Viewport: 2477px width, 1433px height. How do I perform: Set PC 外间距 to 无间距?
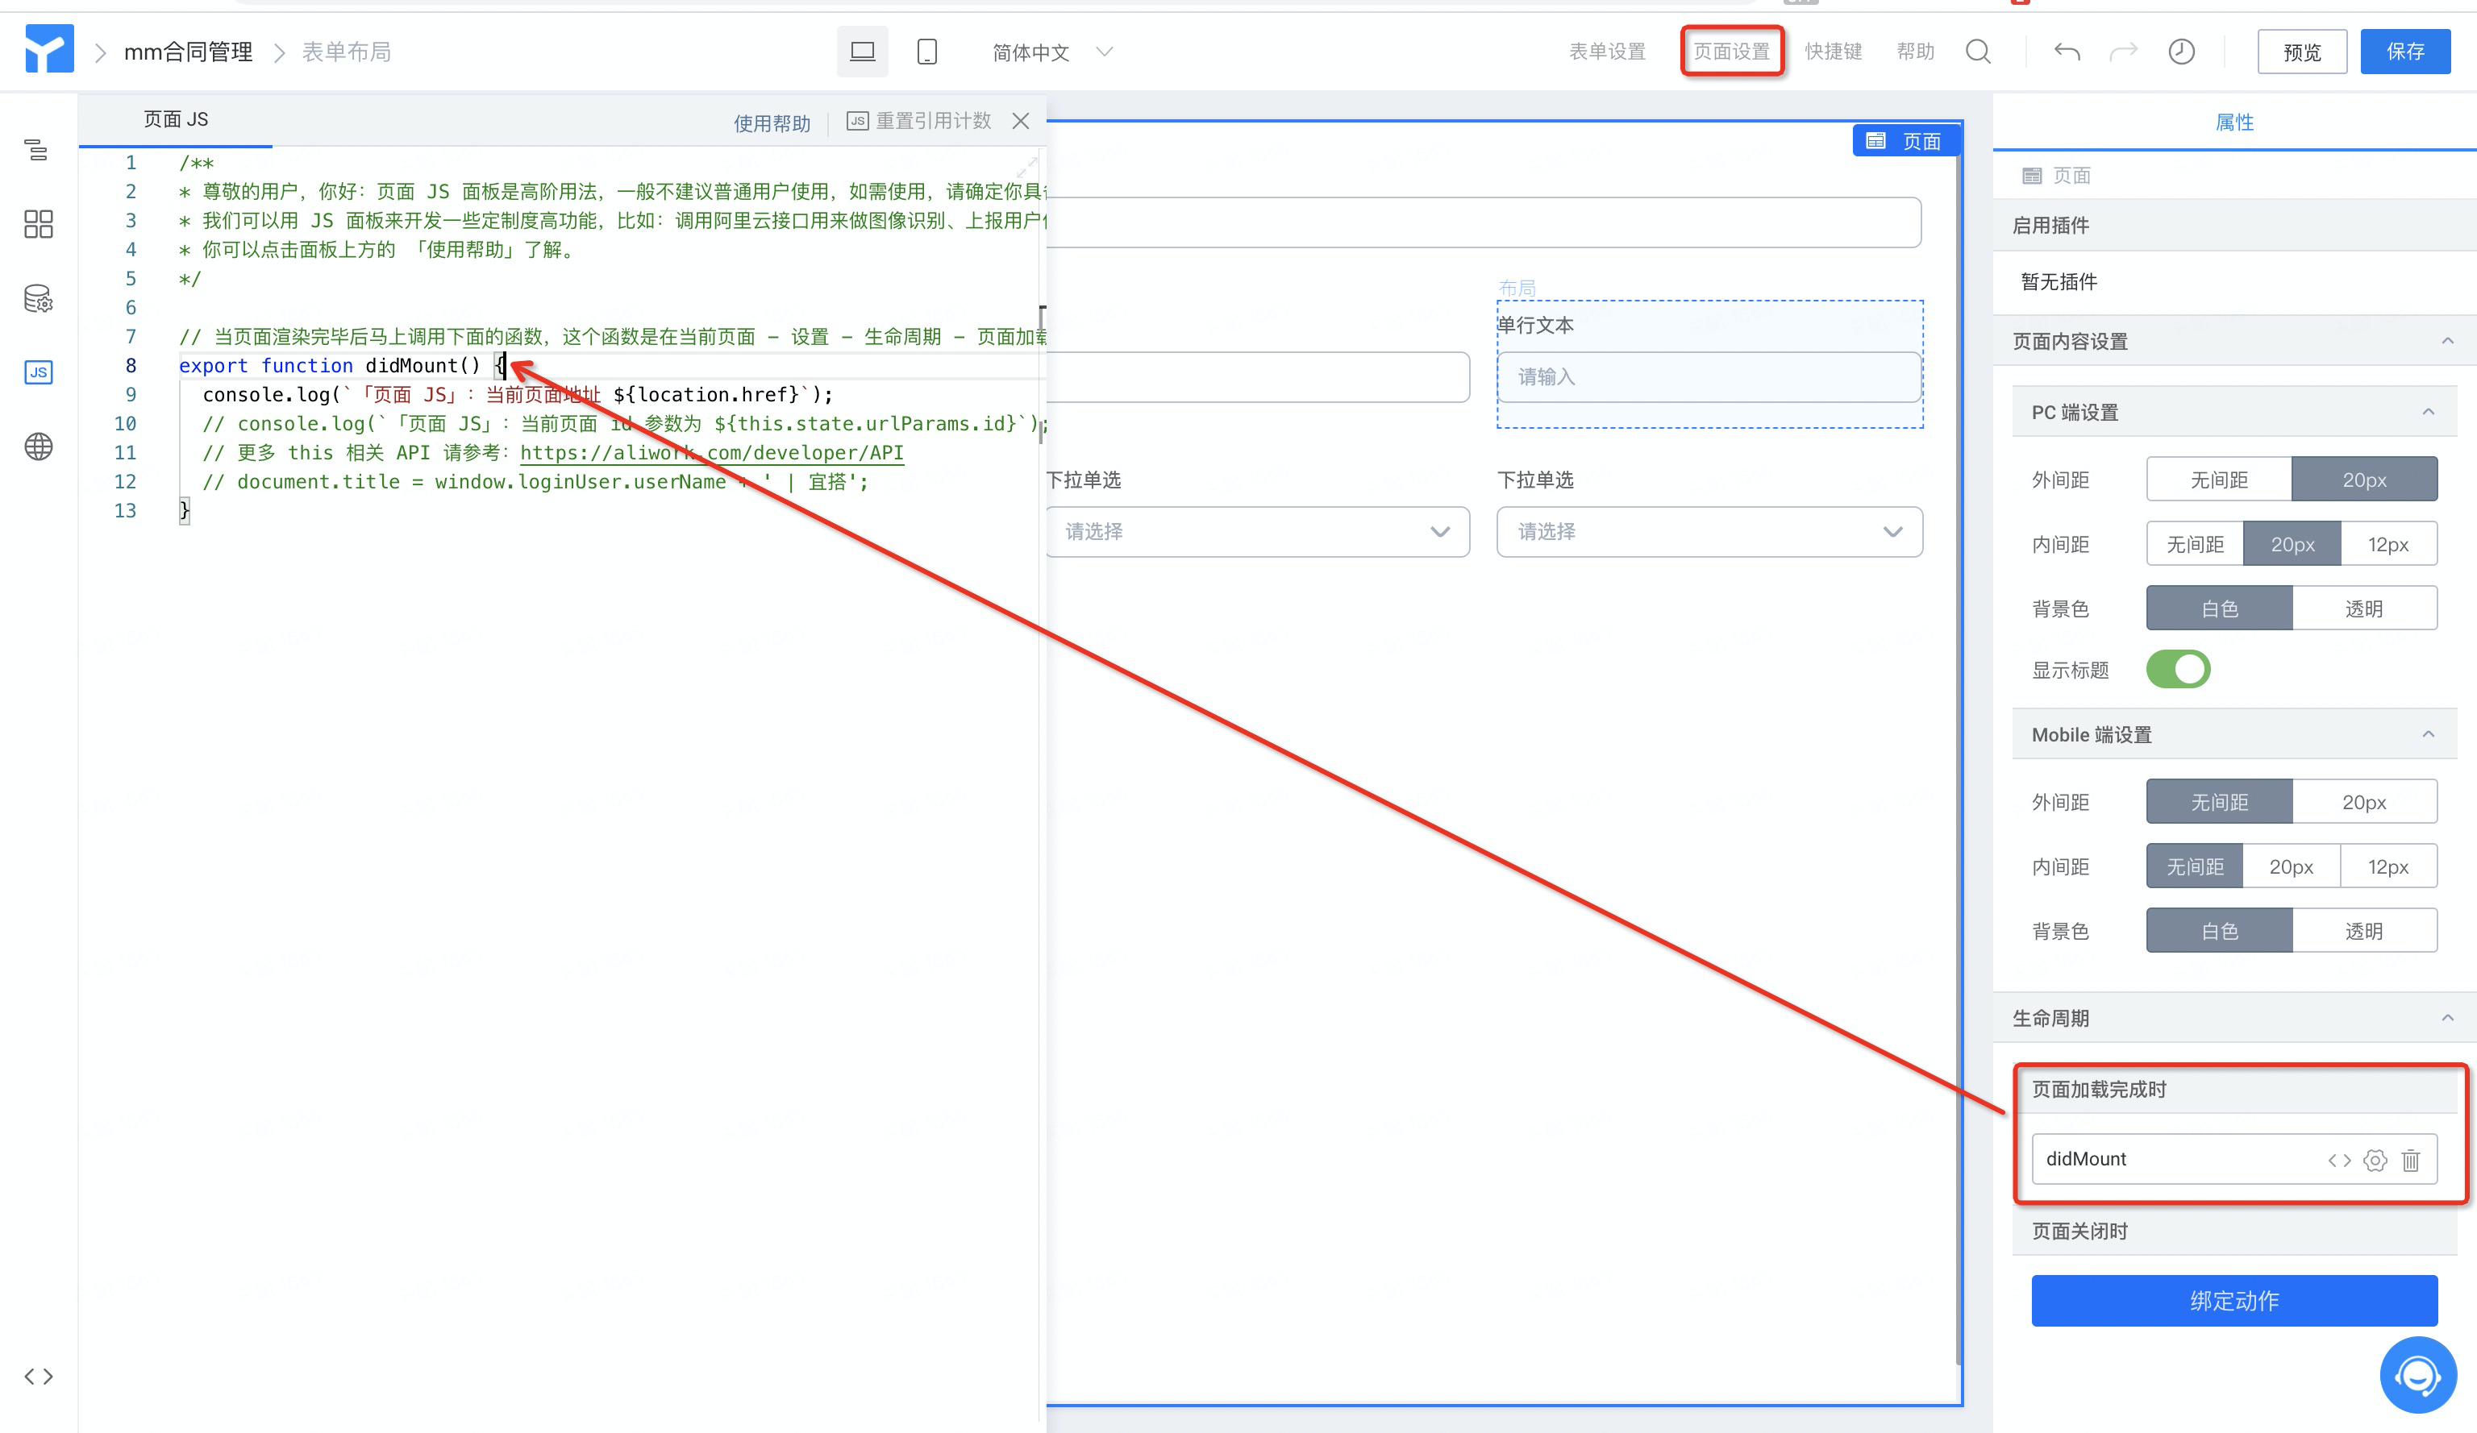[x=2218, y=480]
